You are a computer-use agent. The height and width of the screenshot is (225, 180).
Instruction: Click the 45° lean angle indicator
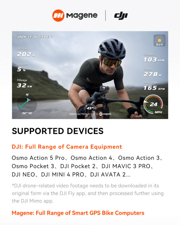(90, 107)
